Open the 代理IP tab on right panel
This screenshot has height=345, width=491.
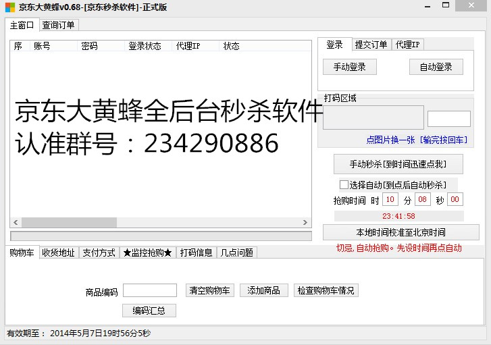pos(408,45)
